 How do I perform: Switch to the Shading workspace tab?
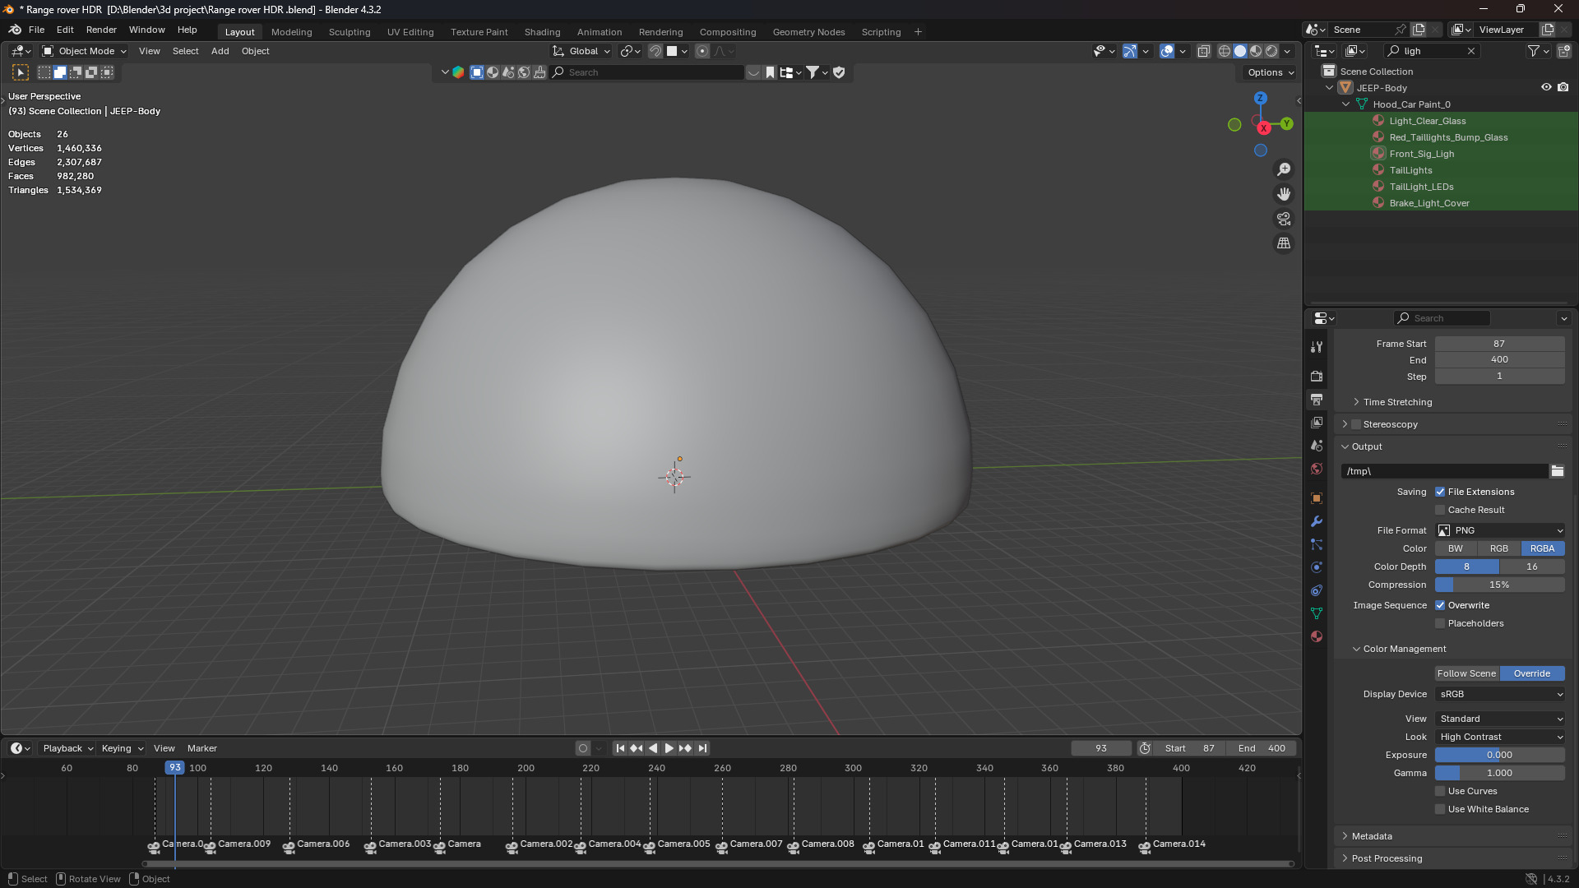542,32
